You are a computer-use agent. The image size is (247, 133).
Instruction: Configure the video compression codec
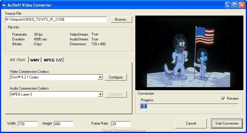click(x=116, y=77)
